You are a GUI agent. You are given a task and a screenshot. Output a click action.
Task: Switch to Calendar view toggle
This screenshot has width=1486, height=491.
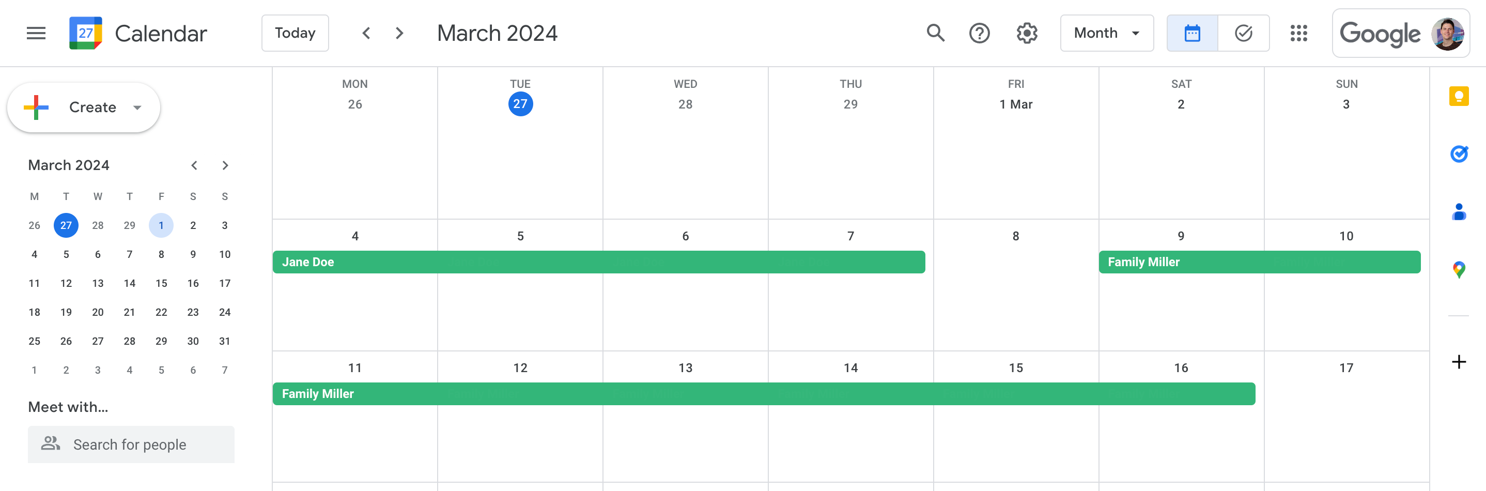coord(1192,34)
